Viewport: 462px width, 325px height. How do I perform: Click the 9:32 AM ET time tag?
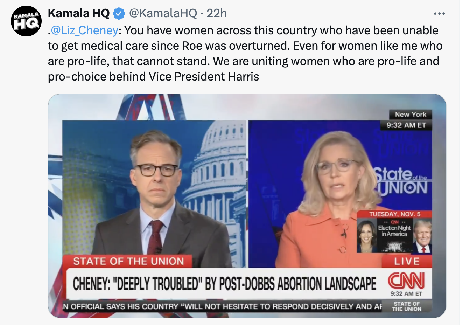tap(406, 125)
